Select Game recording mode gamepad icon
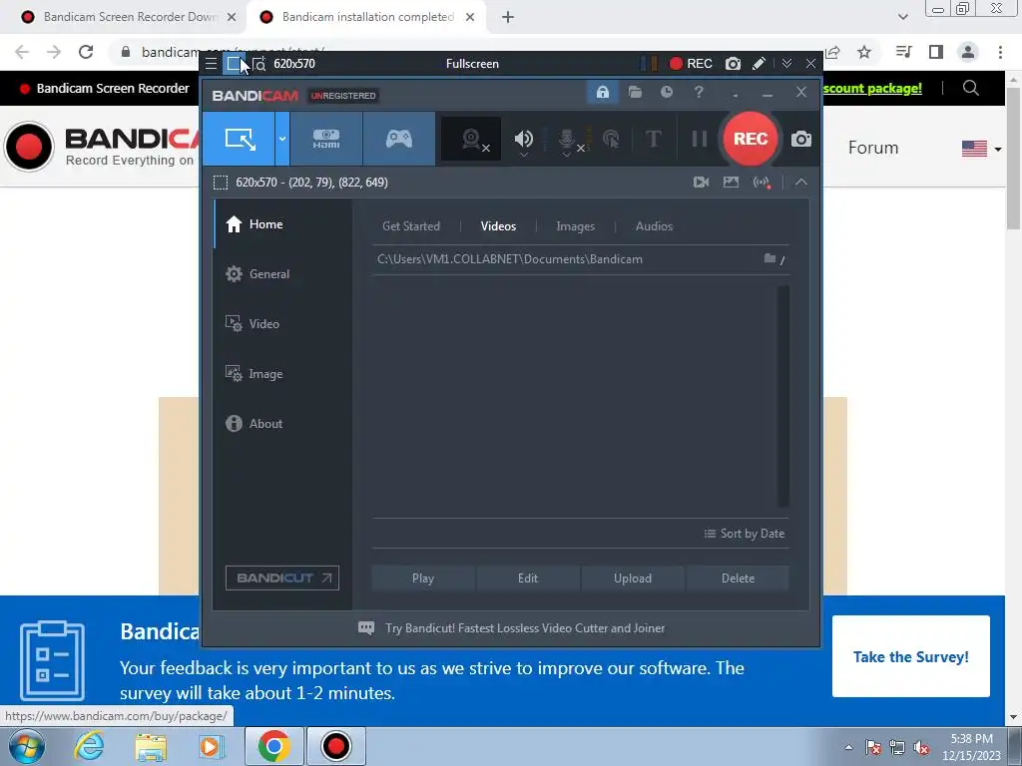Screen dimensions: 1022x766 pyautogui.click(x=399, y=138)
